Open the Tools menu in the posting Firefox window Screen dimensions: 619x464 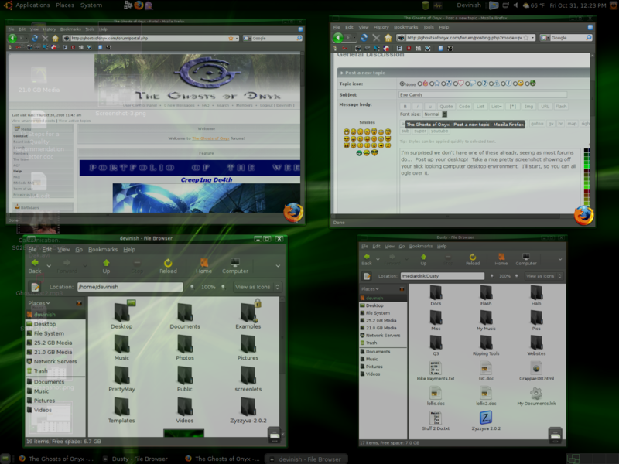[429, 27]
